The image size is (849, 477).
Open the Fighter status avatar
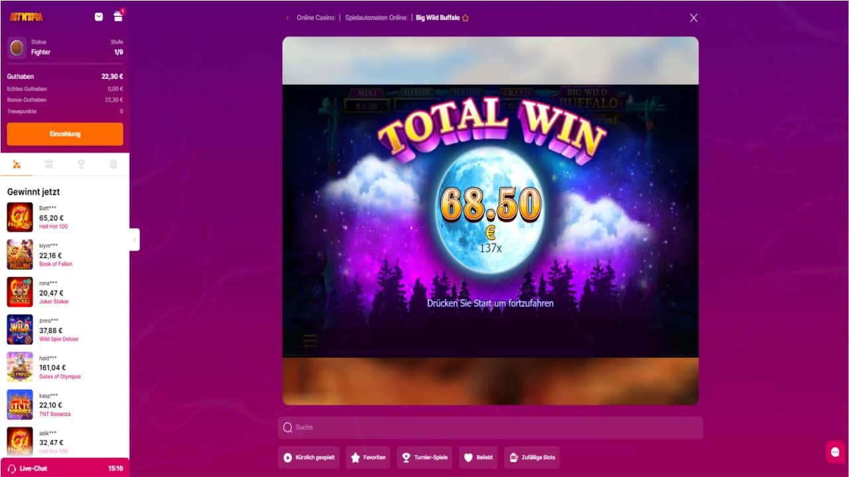[17, 48]
